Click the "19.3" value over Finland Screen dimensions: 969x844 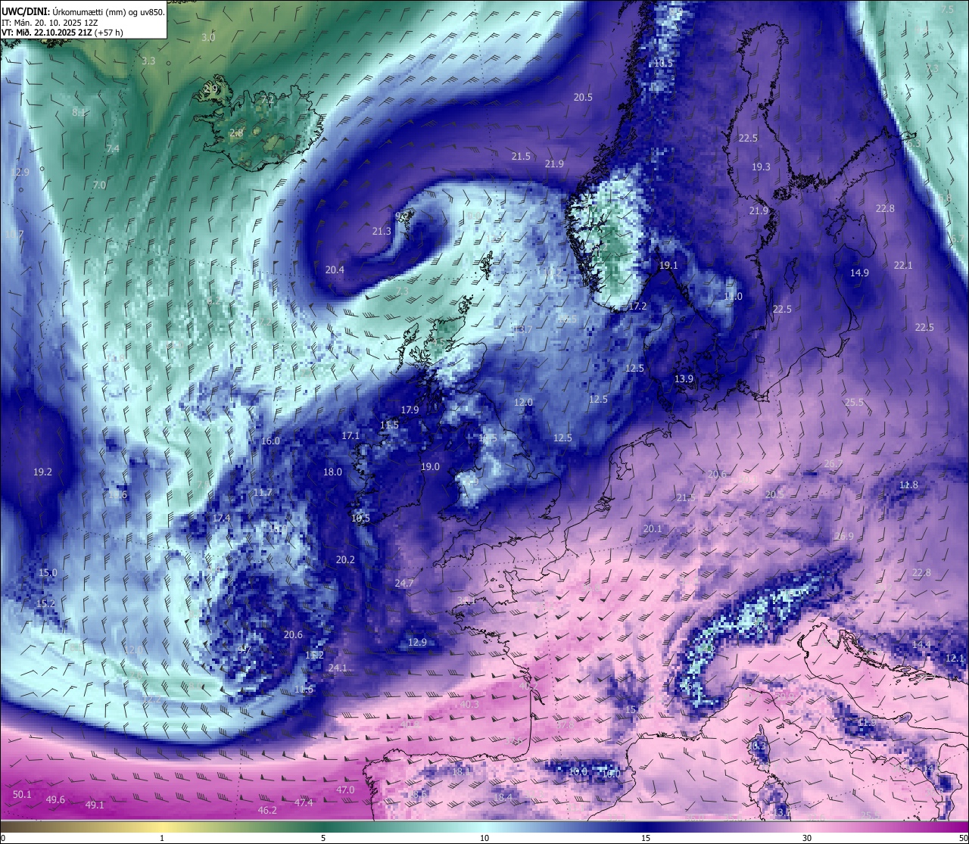(x=761, y=167)
